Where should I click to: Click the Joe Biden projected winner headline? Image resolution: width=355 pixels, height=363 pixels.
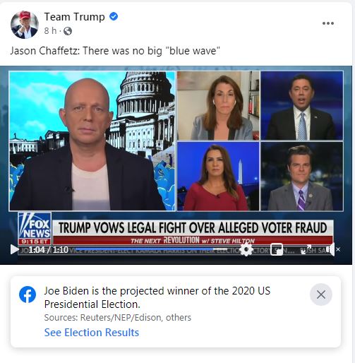point(157,297)
